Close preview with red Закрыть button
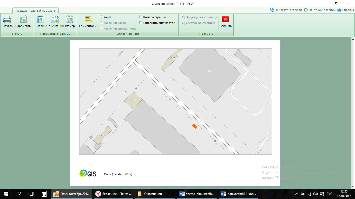The image size is (355, 199). (x=226, y=20)
